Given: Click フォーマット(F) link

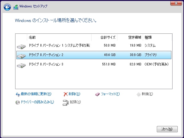Looking at the screenshot, I should pos(110,94).
